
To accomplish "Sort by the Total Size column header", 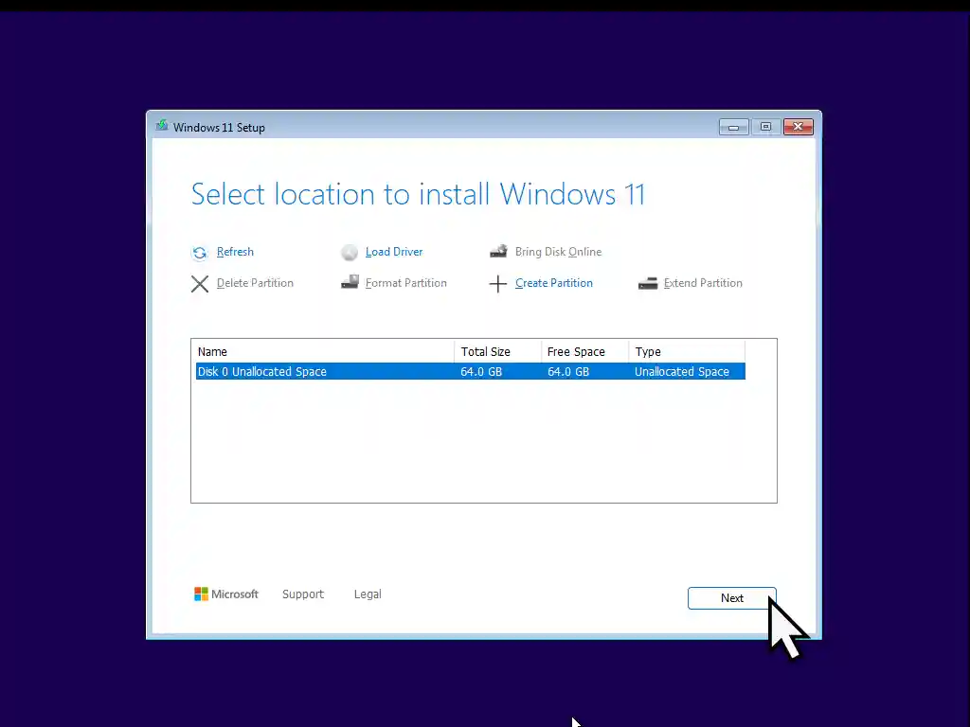I will (496, 352).
